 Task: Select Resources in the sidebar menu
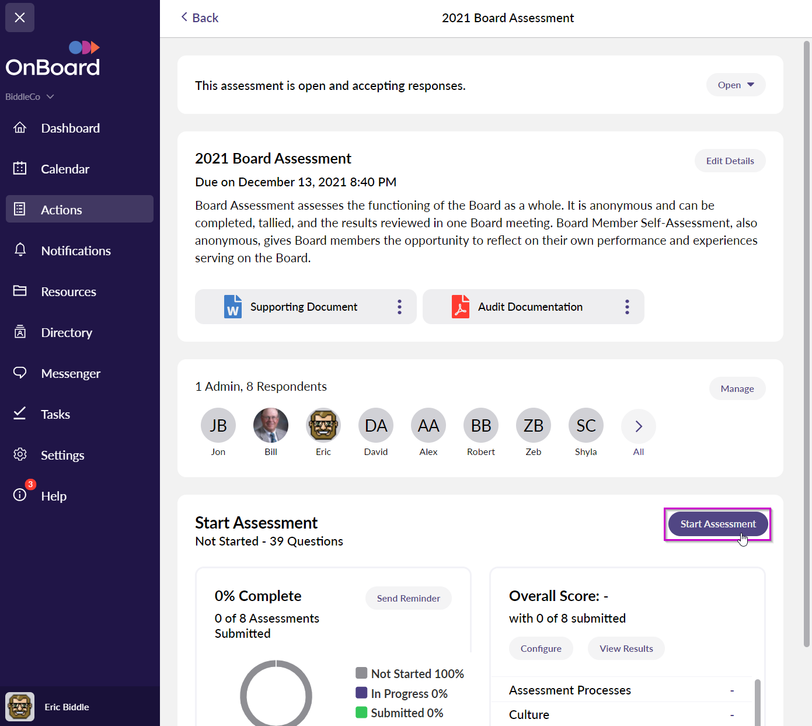coord(68,291)
